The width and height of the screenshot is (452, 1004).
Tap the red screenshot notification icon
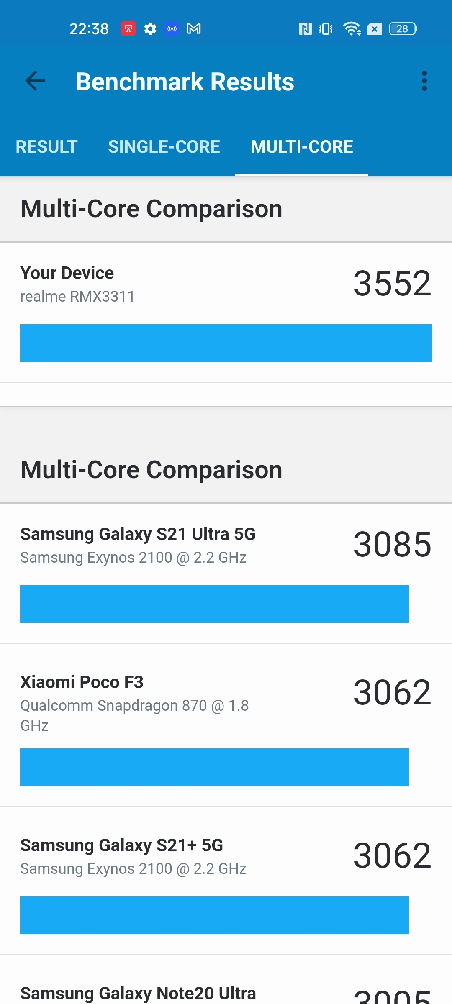point(128,29)
